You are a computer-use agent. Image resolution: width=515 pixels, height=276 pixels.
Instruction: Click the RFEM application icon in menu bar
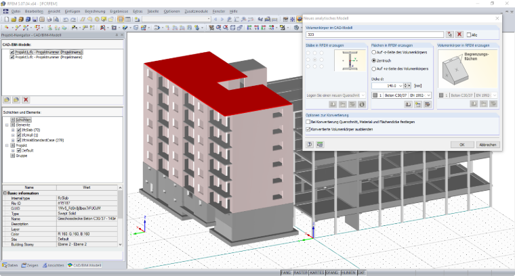[x=5, y=11]
